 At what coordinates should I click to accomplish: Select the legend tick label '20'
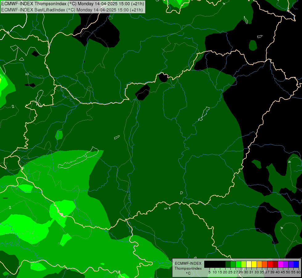(x=225, y=272)
